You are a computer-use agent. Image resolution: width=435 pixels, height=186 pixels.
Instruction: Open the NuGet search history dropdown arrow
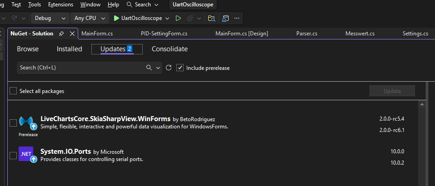point(158,68)
